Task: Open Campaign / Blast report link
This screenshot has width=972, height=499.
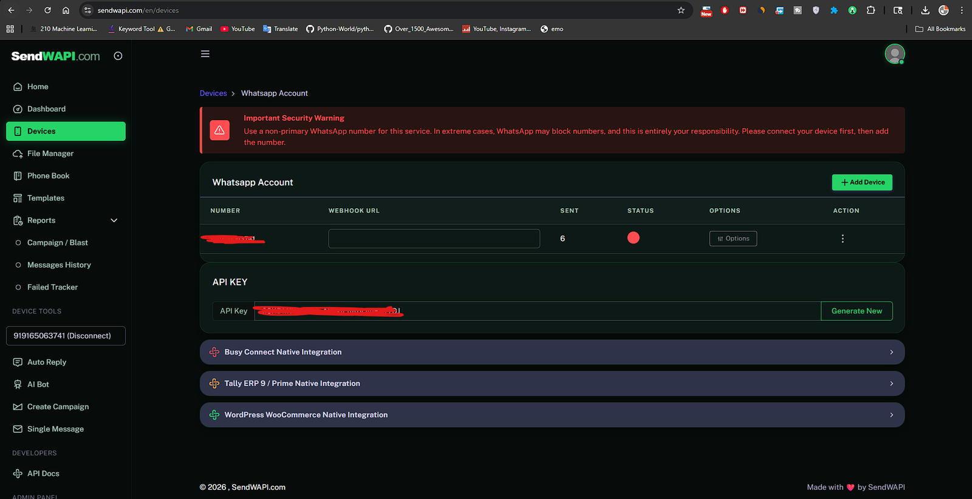Action: (x=57, y=243)
